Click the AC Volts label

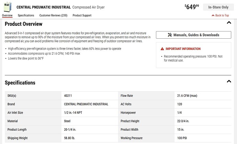[126, 104]
